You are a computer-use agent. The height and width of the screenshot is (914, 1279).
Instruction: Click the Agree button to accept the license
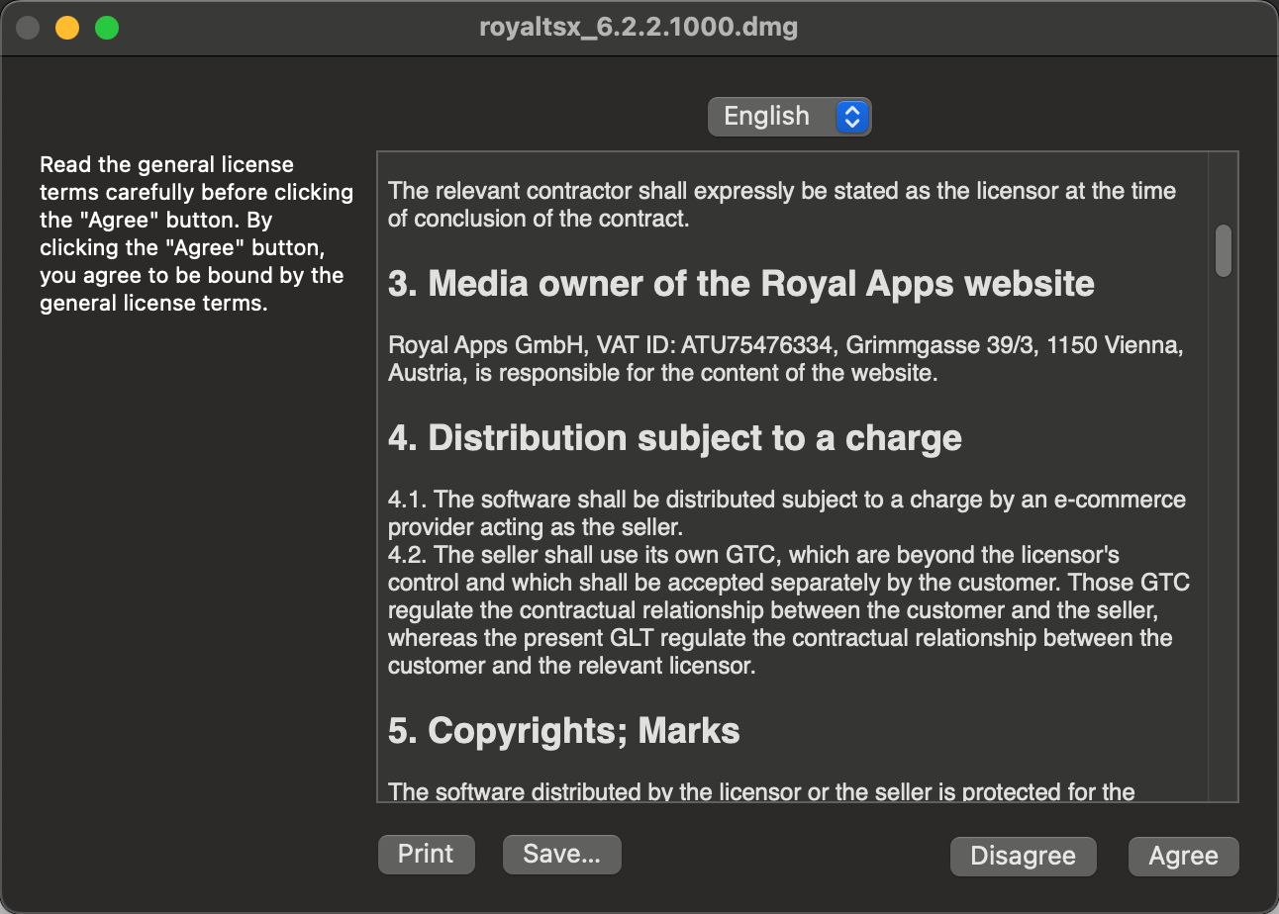[1183, 856]
